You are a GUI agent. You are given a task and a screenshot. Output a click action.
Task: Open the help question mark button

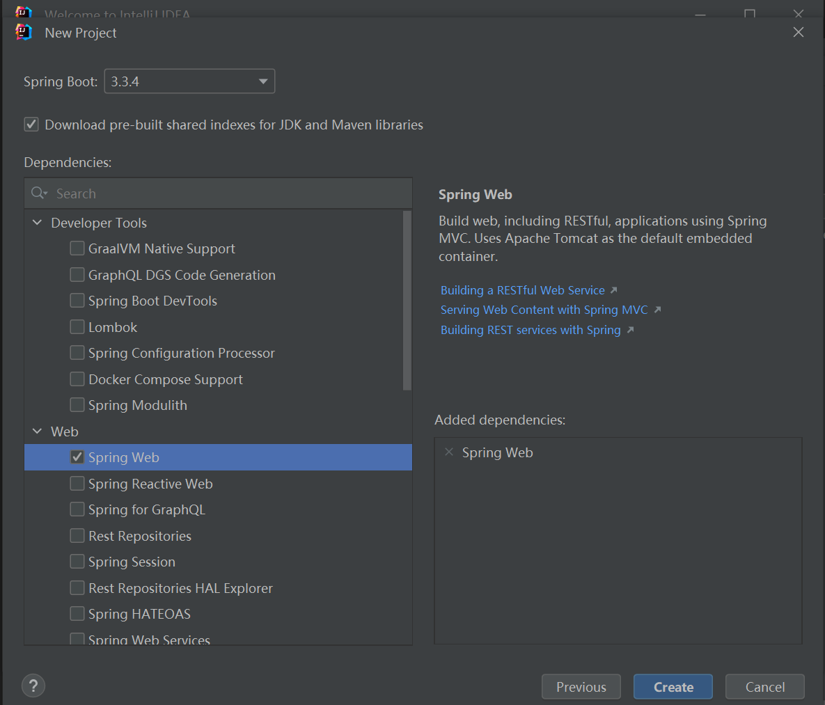[x=33, y=686]
